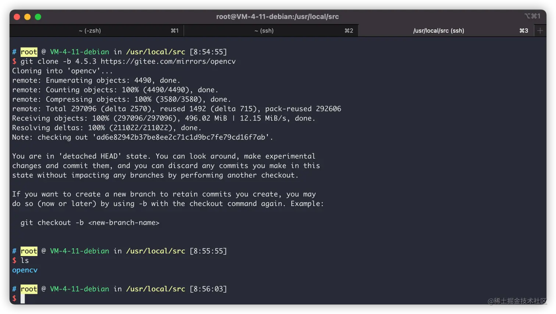The height and width of the screenshot is (314, 556).
Task: Click the 'Compressing objects: 100%' line
Action: (121, 100)
